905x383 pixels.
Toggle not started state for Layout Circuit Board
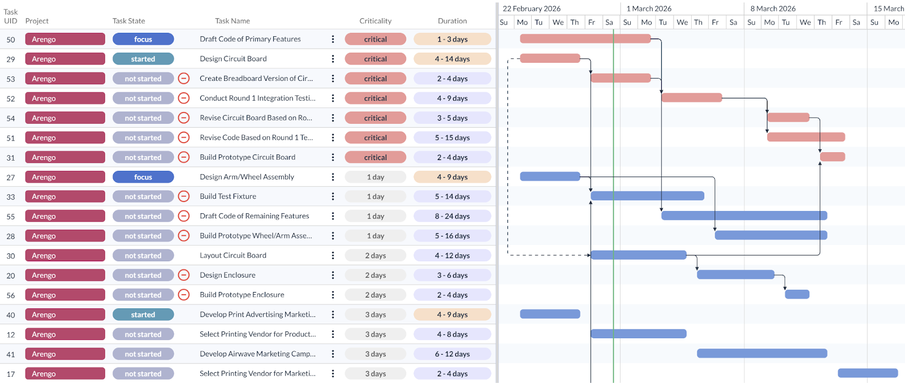point(143,256)
